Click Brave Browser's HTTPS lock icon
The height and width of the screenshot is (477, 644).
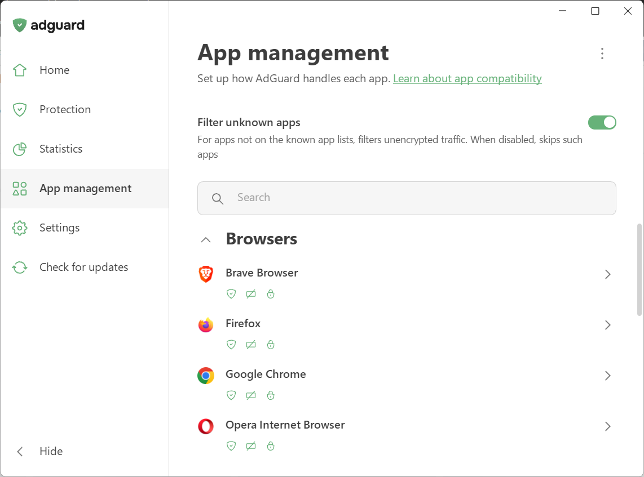point(271,294)
